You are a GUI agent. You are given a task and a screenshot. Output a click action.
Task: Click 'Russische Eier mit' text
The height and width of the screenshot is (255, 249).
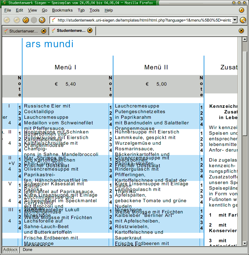point(47,106)
